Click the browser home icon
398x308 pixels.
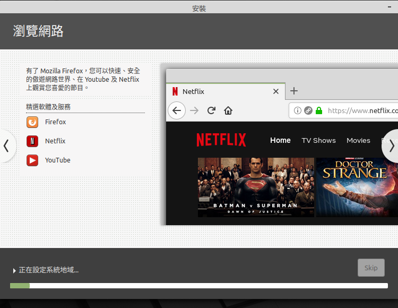tap(228, 110)
